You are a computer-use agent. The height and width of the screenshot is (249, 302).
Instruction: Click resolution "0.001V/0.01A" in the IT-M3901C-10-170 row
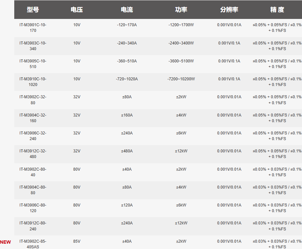[229, 25]
